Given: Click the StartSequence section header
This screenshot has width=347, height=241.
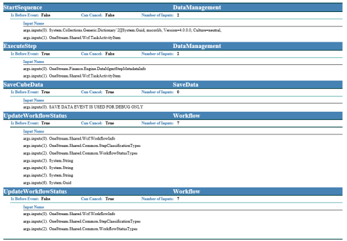Looking at the screenshot, I should pos(23,8).
